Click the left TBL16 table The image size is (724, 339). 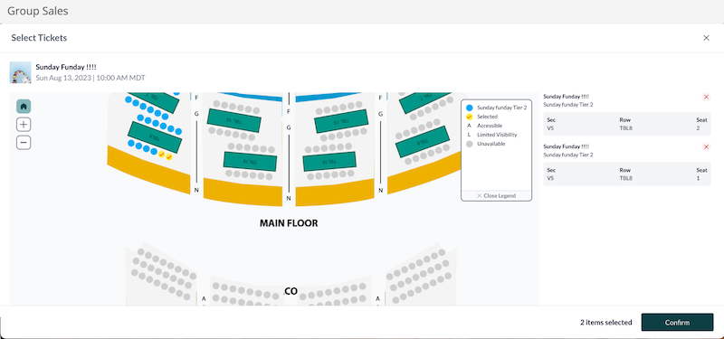[x=250, y=161]
